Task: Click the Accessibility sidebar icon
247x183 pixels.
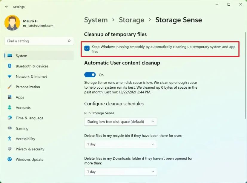Action: 10,139
